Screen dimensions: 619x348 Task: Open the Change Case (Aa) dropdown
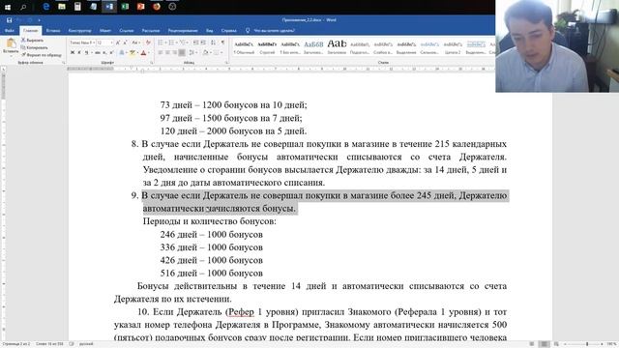pyautogui.click(x=136, y=43)
